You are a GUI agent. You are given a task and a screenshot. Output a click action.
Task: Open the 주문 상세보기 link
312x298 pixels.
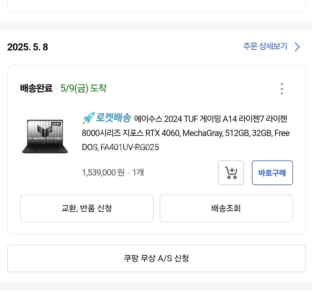(x=265, y=46)
